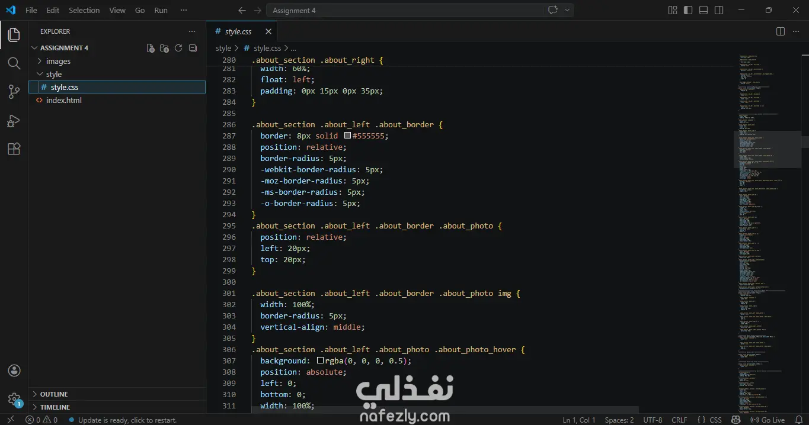The image size is (809, 425).
Task: Open the rgba(0, 0, 0, 0.5) color swatch
Action: pyautogui.click(x=320, y=360)
